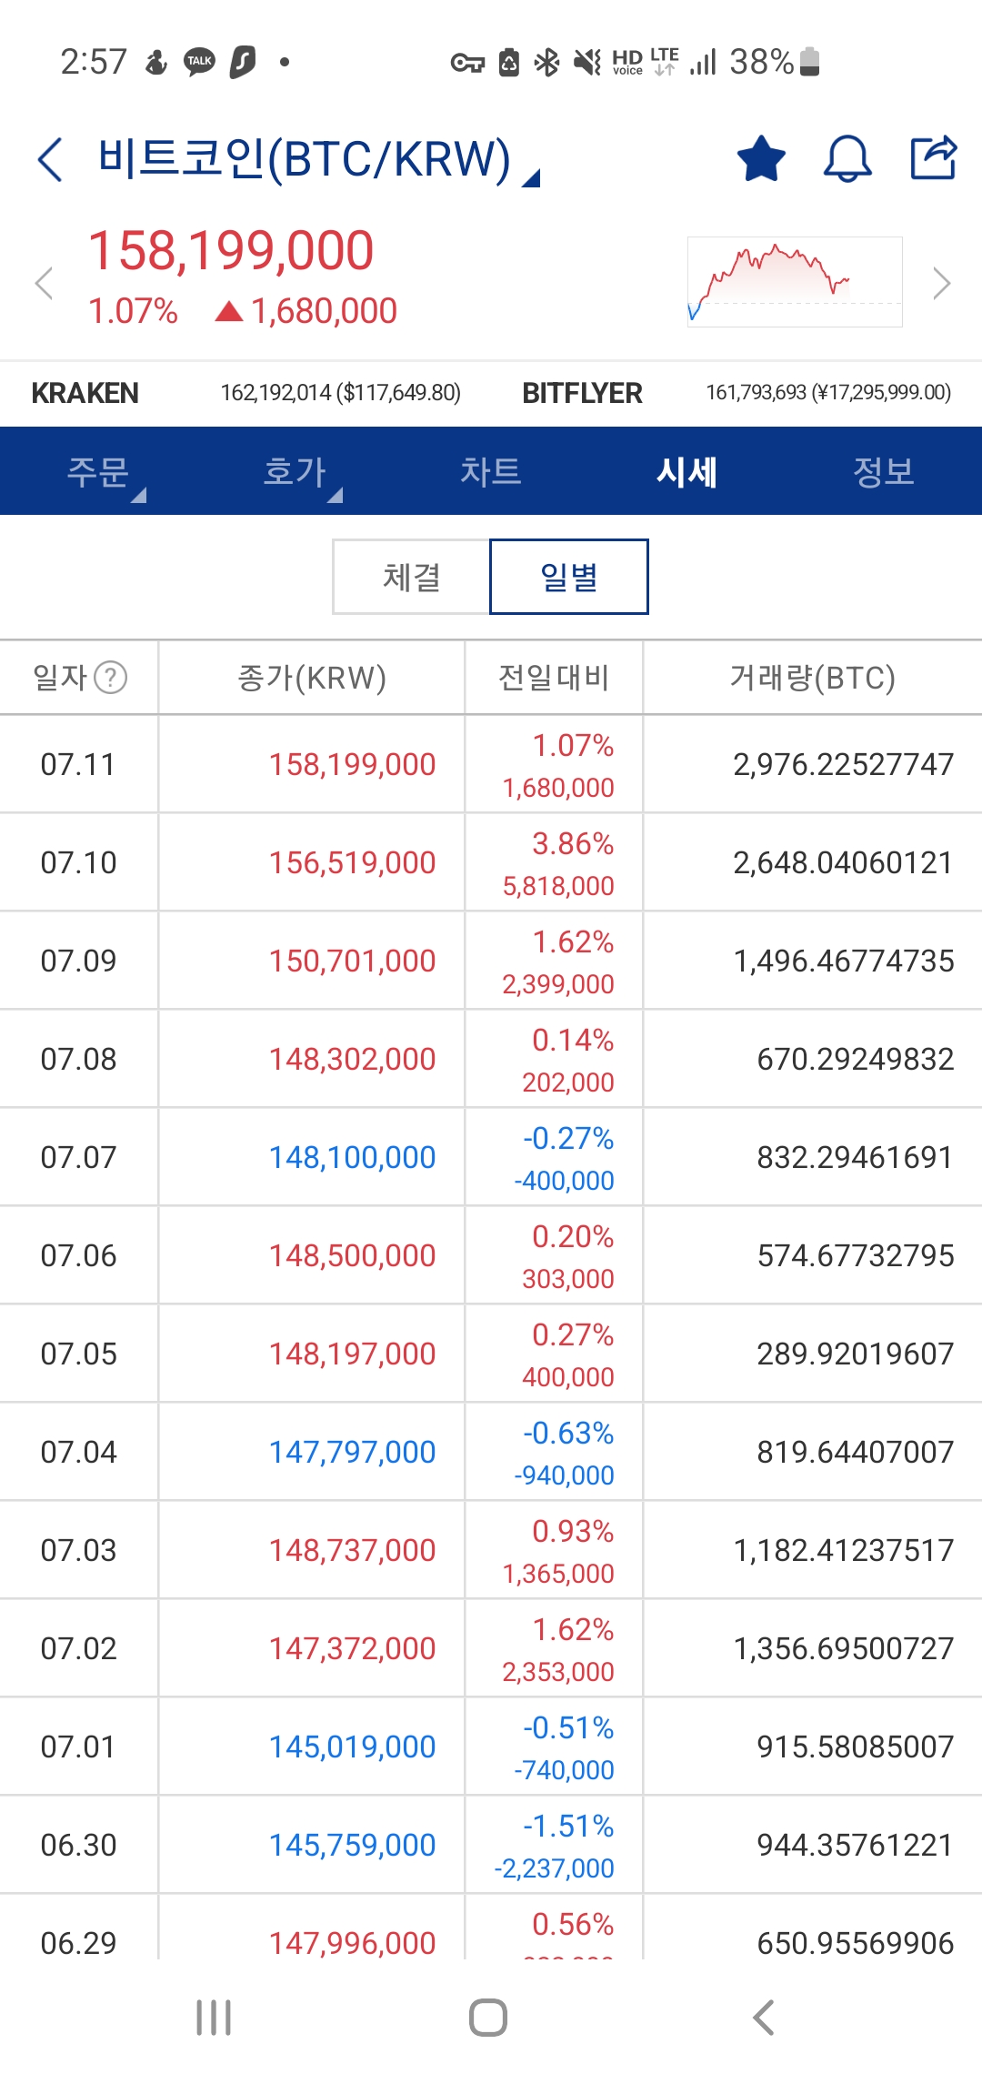The width and height of the screenshot is (982, 2074).
Task: Select the 일별 view toggle
Action: tap(569, 577)
